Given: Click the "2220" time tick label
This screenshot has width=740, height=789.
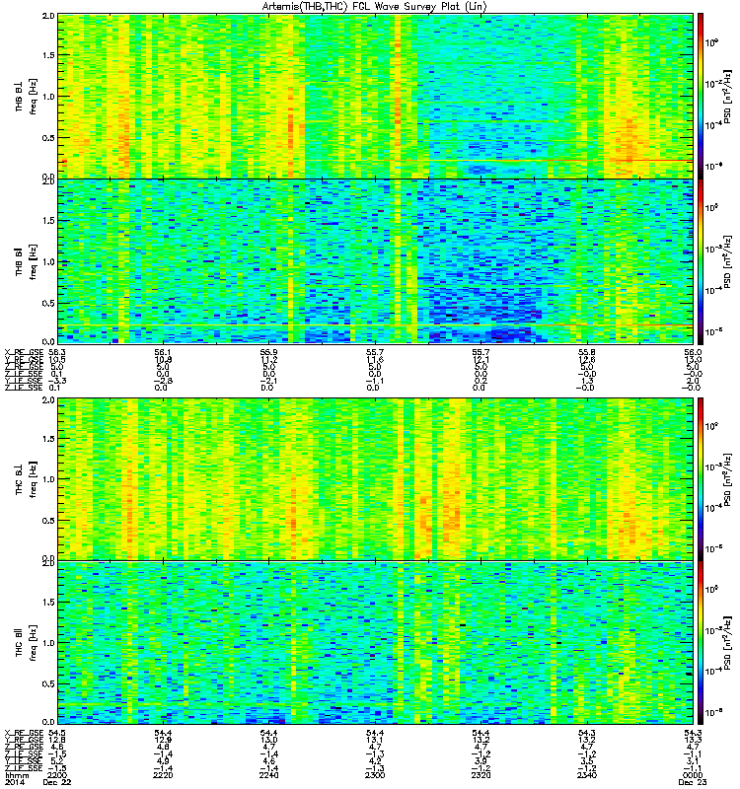Looking at the screenshot, I should click(x=163, y=775).
